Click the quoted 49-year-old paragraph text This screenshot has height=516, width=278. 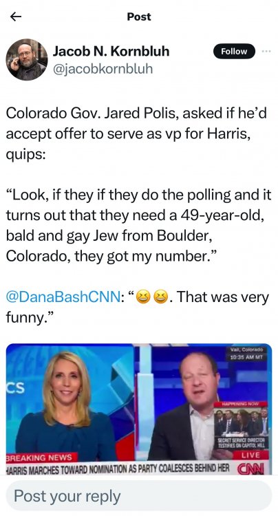tap(139, 226)
